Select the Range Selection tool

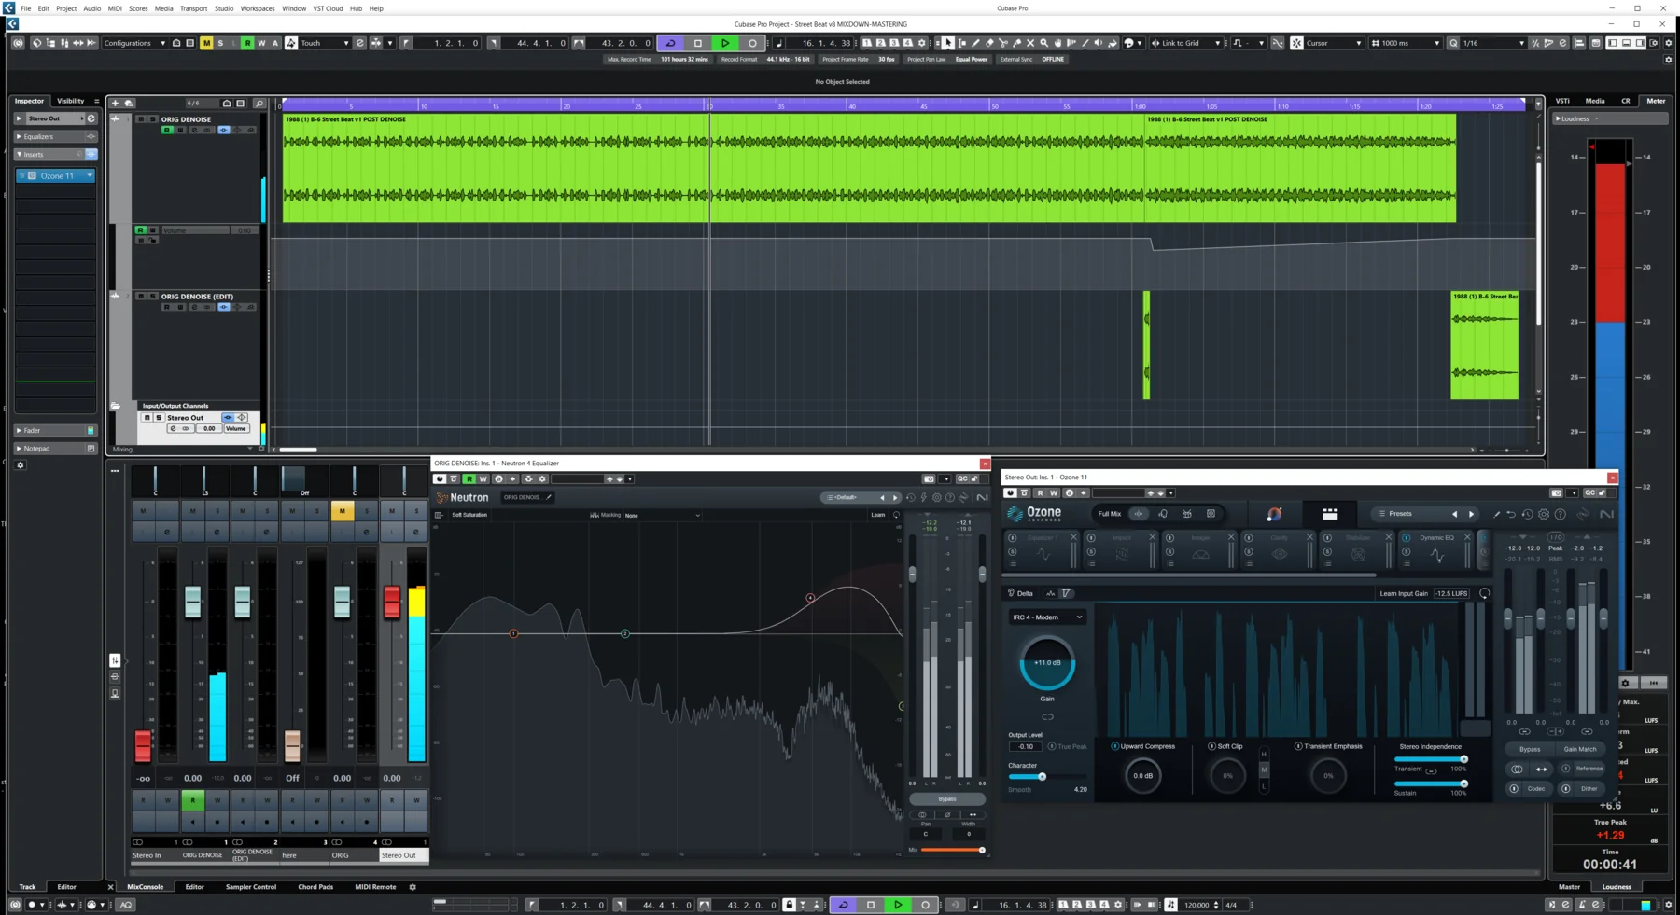pyautogui.click(x=962, y=43)
